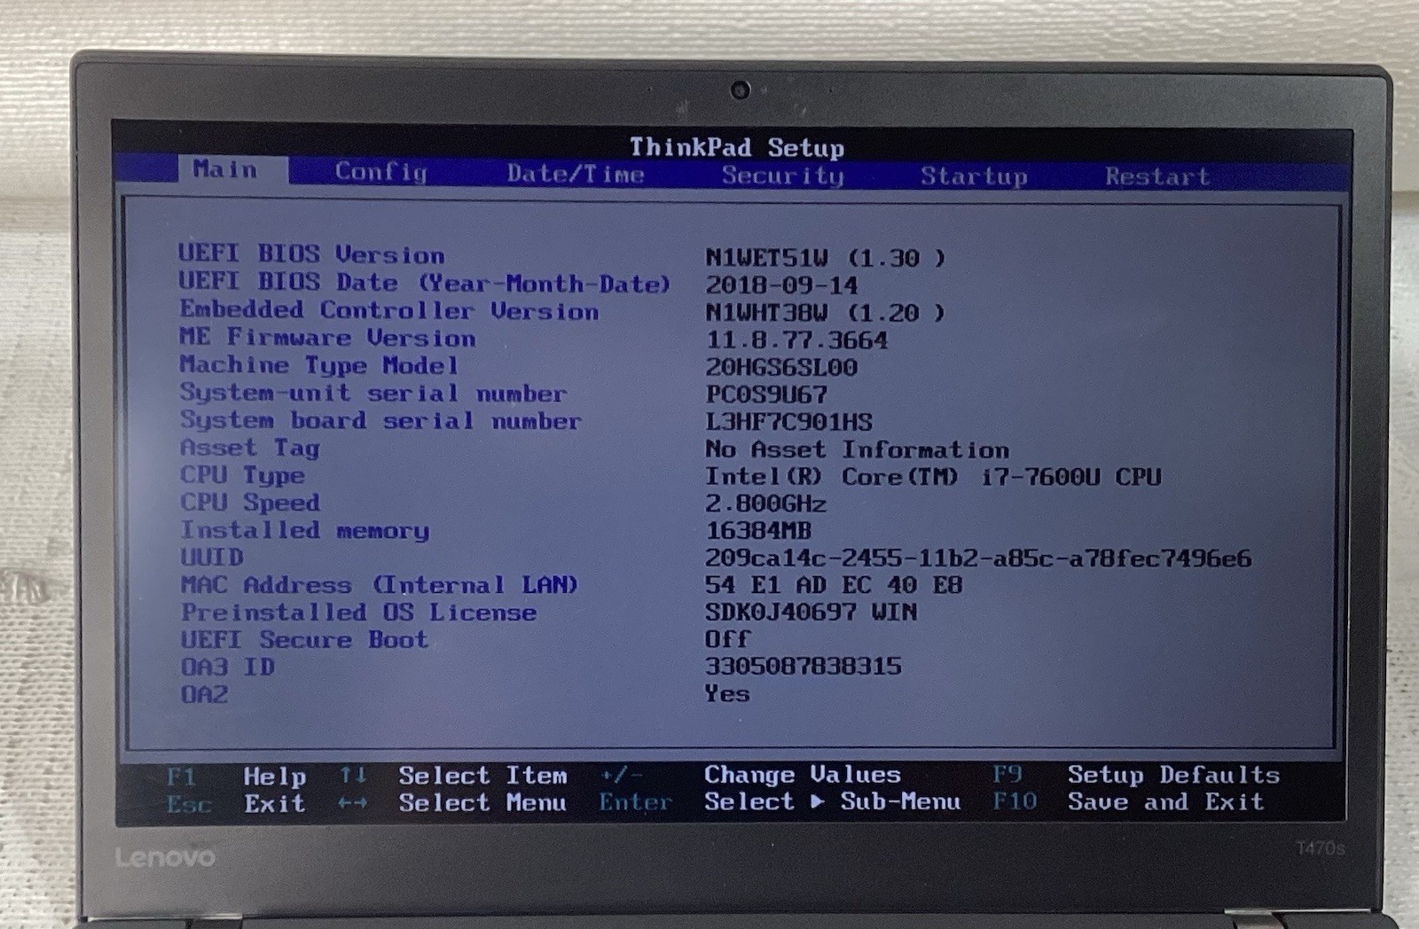The width and height of the screenshot is (1419, 929).
Task: Click the board serial L3HF7C901HS
Action: (789, 422)
